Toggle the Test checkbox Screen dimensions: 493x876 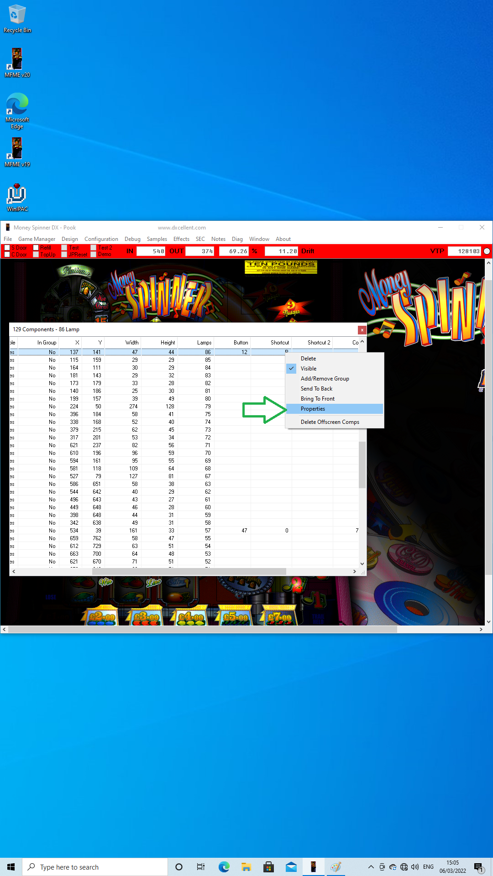(x=64, y=248)
